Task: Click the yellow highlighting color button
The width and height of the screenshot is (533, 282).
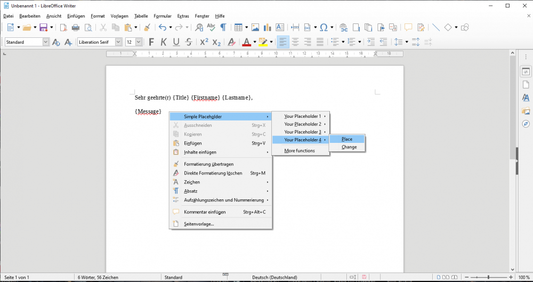Action: pyautogui.click(x=263, y=42)
